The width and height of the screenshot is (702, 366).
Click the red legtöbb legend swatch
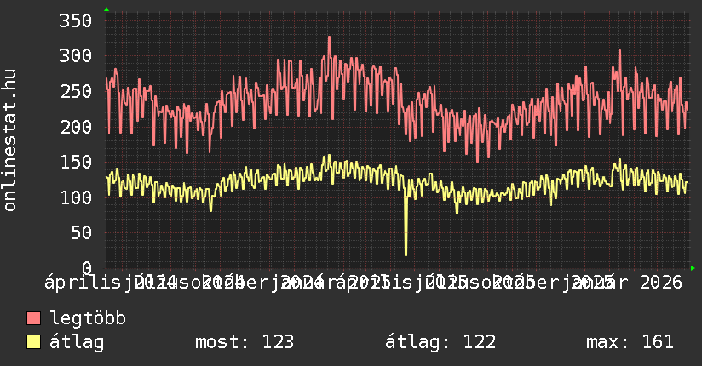(34, 318)
